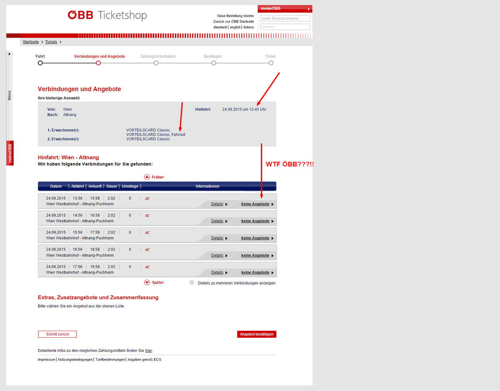Switch language to italiano
The image size is (500, 391).
(249, 27)
